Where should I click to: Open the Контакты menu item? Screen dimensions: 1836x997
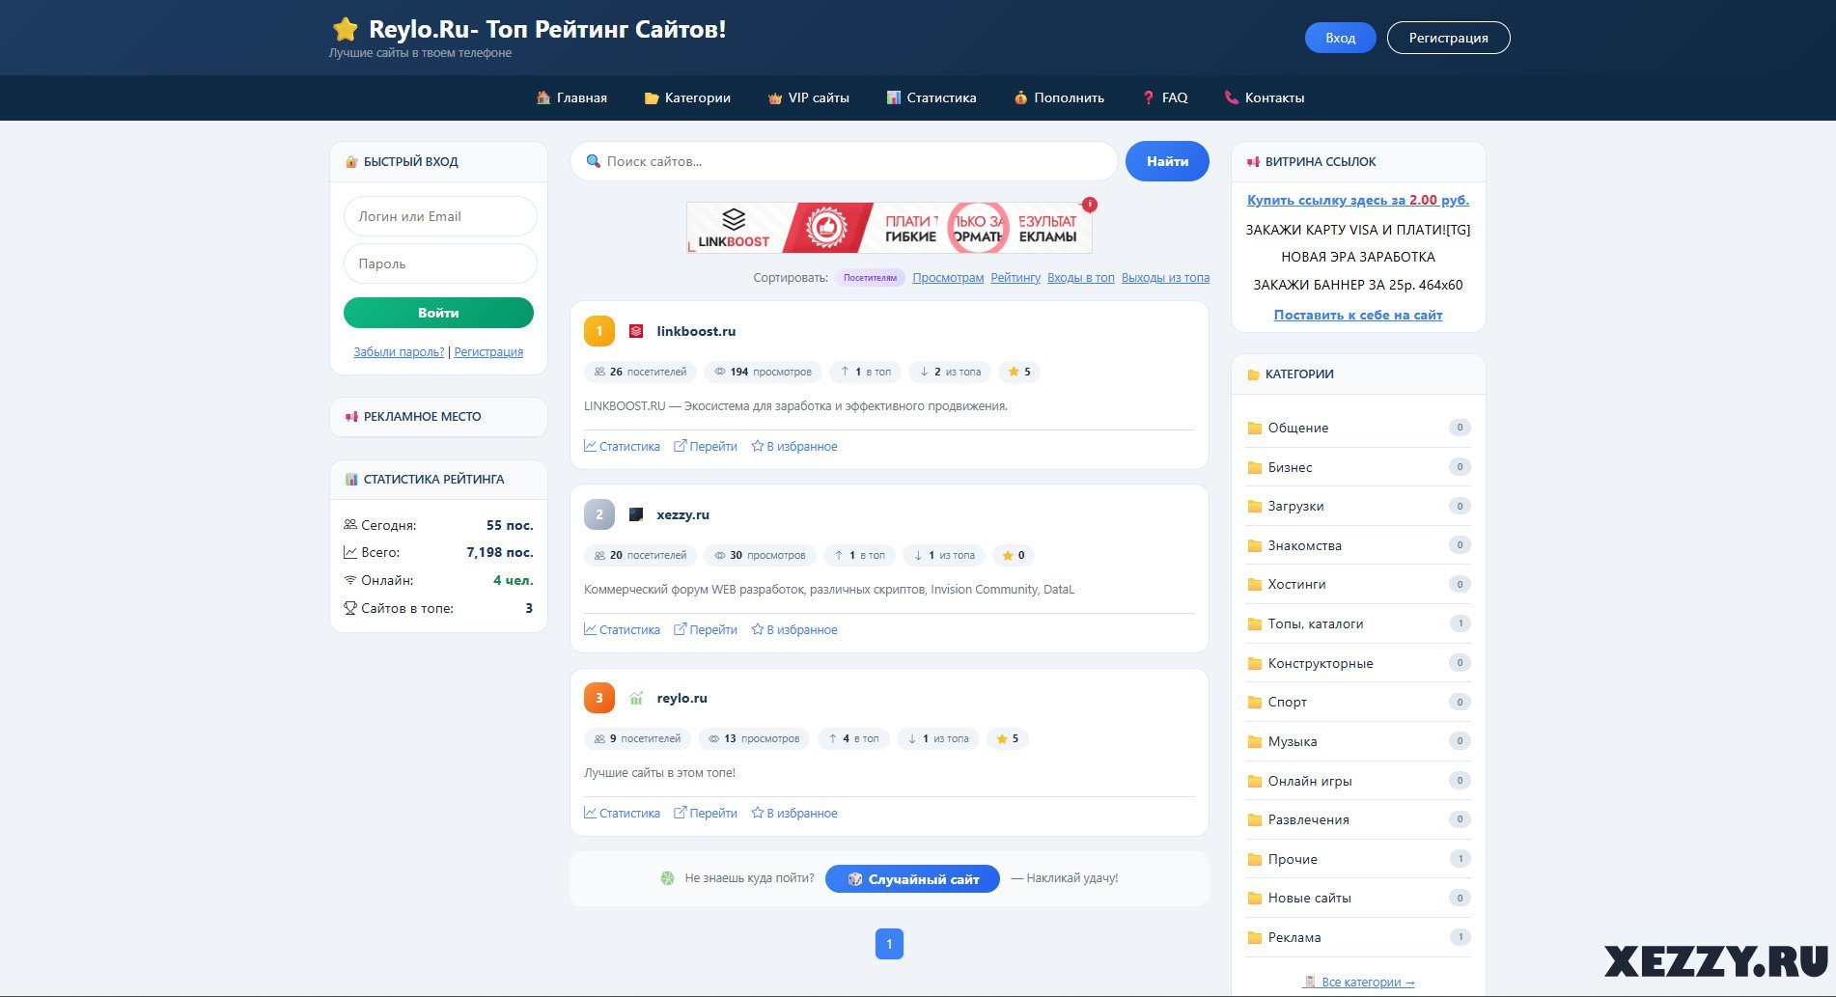point(1265,97)
